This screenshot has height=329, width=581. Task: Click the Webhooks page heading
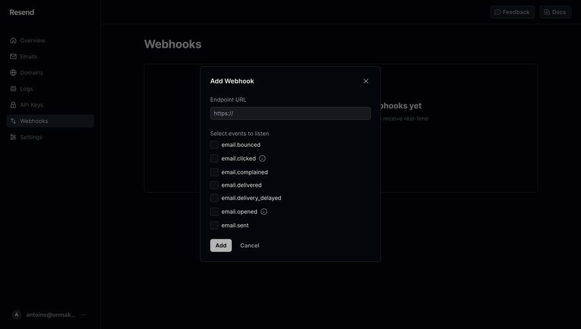[173, 44]
